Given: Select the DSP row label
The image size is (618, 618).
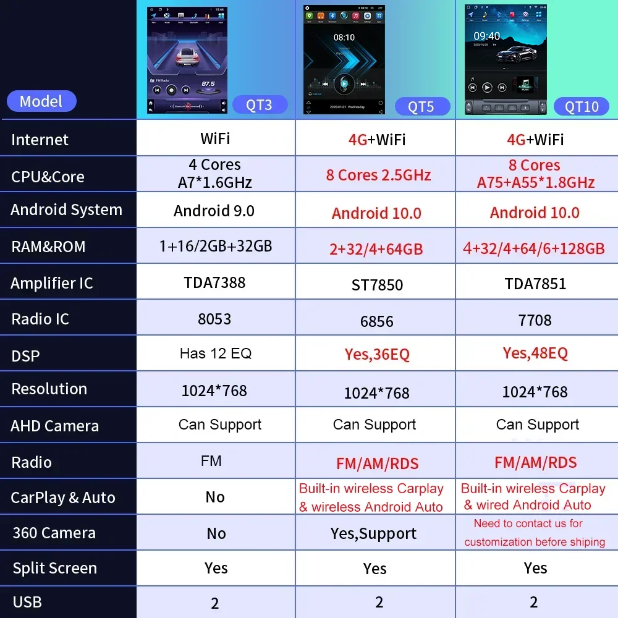Looking at the screenshot, I should tap(25, 356).
